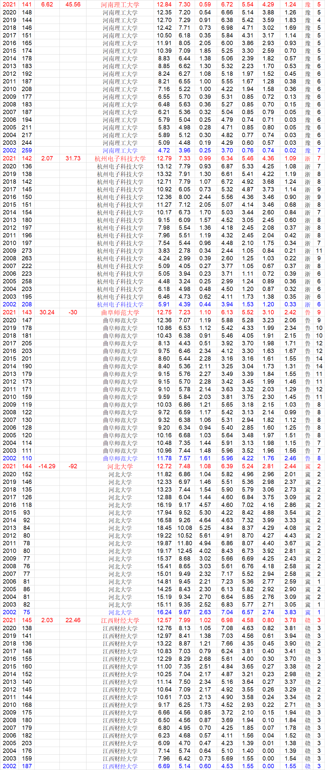Image resolution: width=325 pixels, height=770 pixels.
Task: Select the red 杭州电子科技大学 name in the 2021 row
Action: coord(120,159)
